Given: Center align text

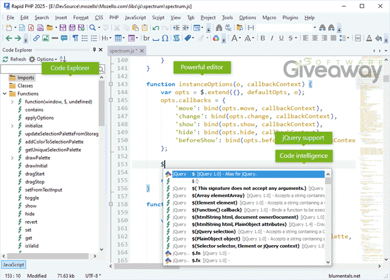Looking at the screenshot, I should click(x=315, y=38).
